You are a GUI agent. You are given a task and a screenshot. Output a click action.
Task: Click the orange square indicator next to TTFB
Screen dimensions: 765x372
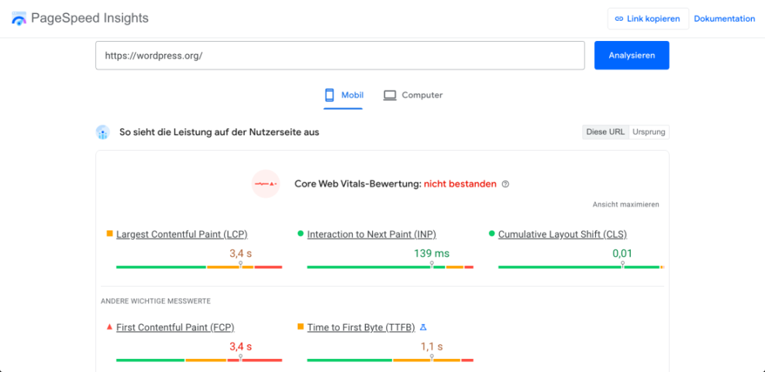pos(301,326)
